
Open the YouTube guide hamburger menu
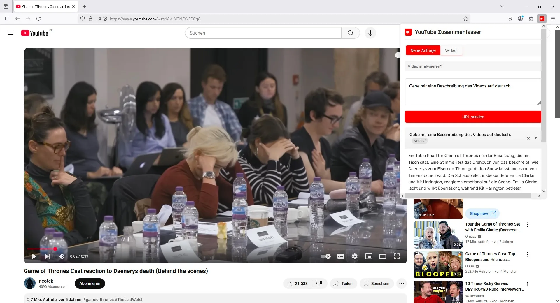(x=10, y=33)
